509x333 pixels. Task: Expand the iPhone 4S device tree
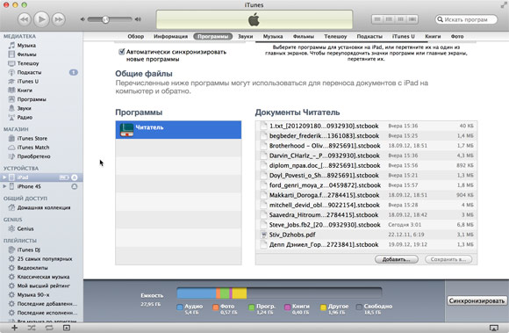[x=4, y=186]
